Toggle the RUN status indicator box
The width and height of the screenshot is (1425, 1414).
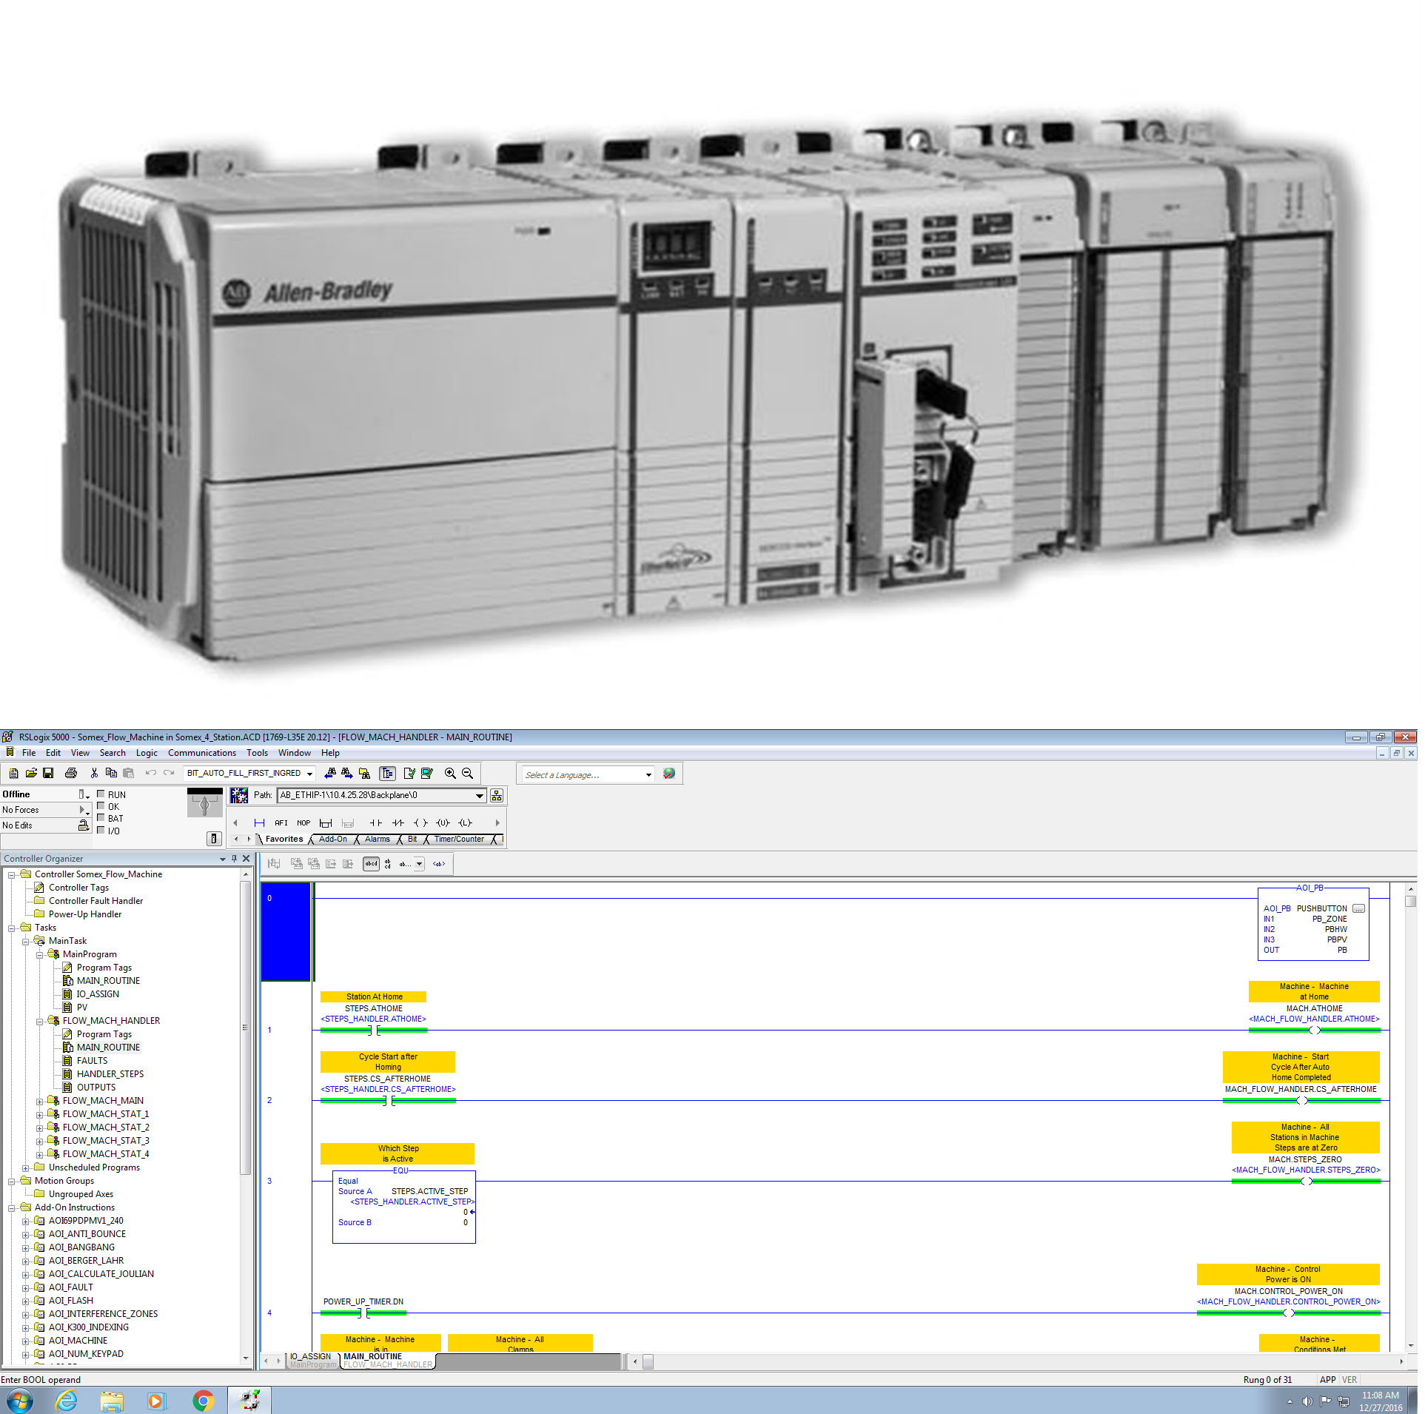coord(101,794)
